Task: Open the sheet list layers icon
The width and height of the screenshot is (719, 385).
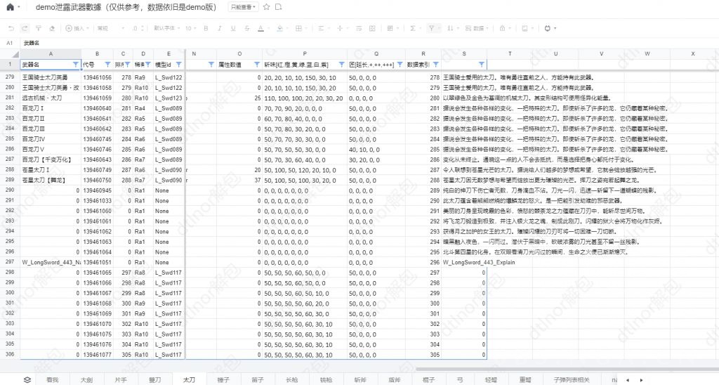Action: [x=27, y=380]
